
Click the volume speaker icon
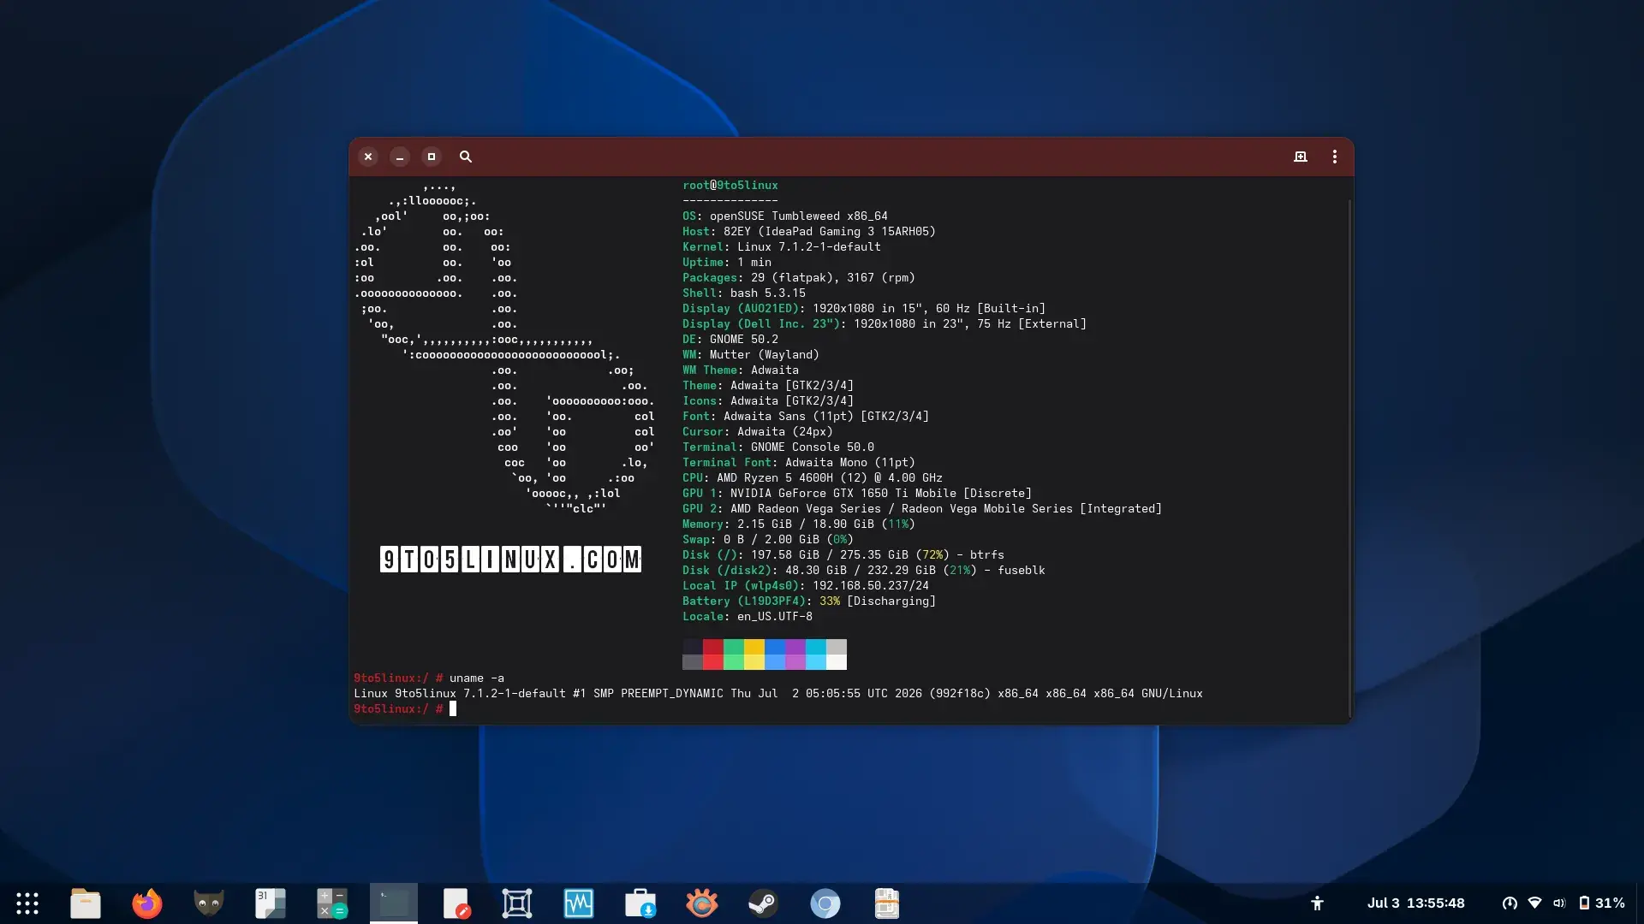pyautogui.click(x=1559, y=903)
